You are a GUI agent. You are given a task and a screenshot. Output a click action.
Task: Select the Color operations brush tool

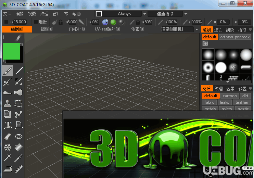pos(18,81)
